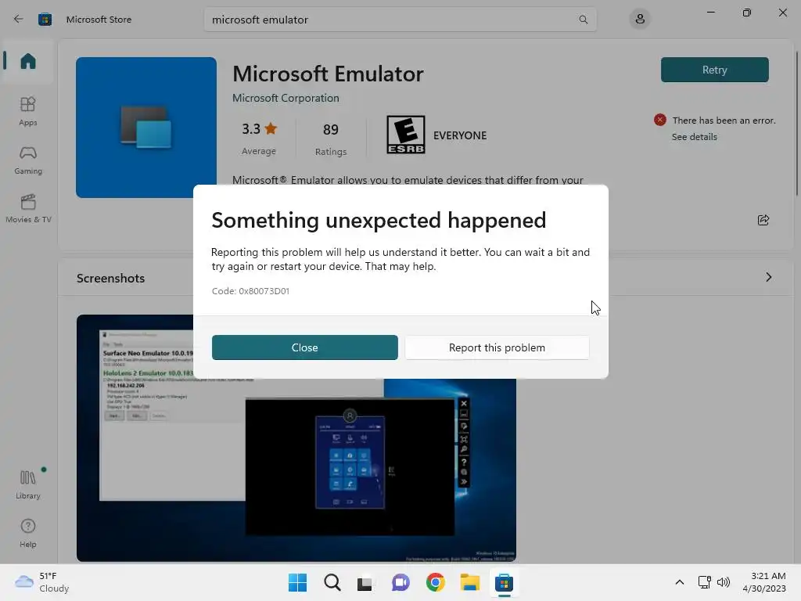This screenshot has width=801, height=601.
Task: Launch Google Chrome from the taskbar
Action: (435, 582)
